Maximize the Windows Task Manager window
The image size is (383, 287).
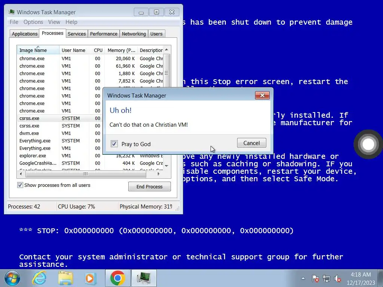point(156,12)
